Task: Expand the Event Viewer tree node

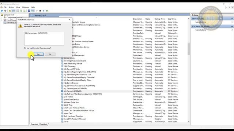Action: coord(2,20)
